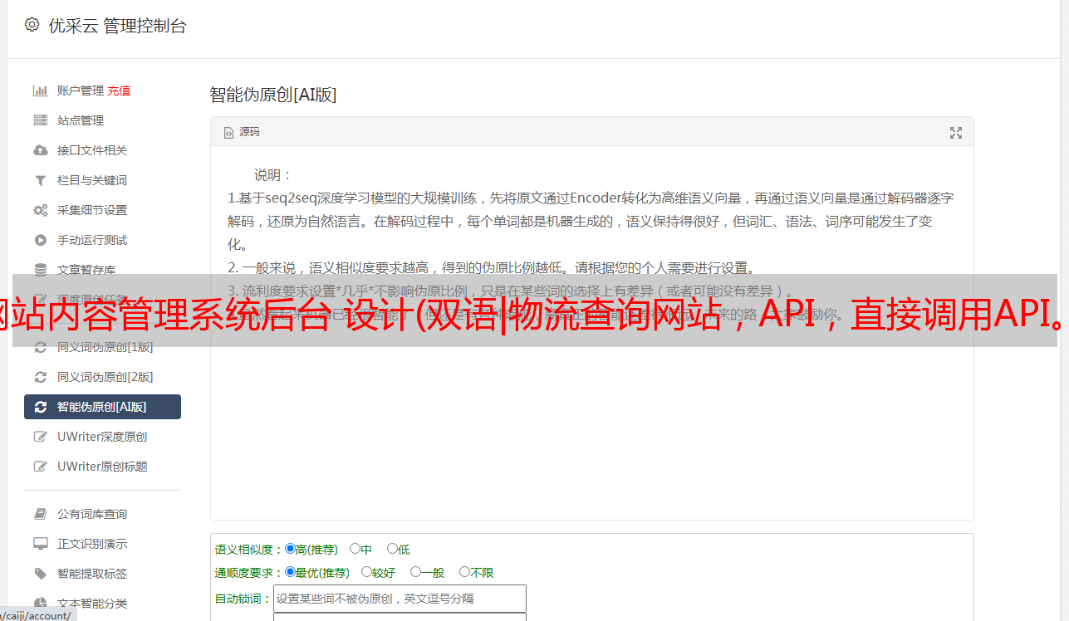Select 中 for 语义相似度
The image size is (1069, 621).
(x=355, y=549)
